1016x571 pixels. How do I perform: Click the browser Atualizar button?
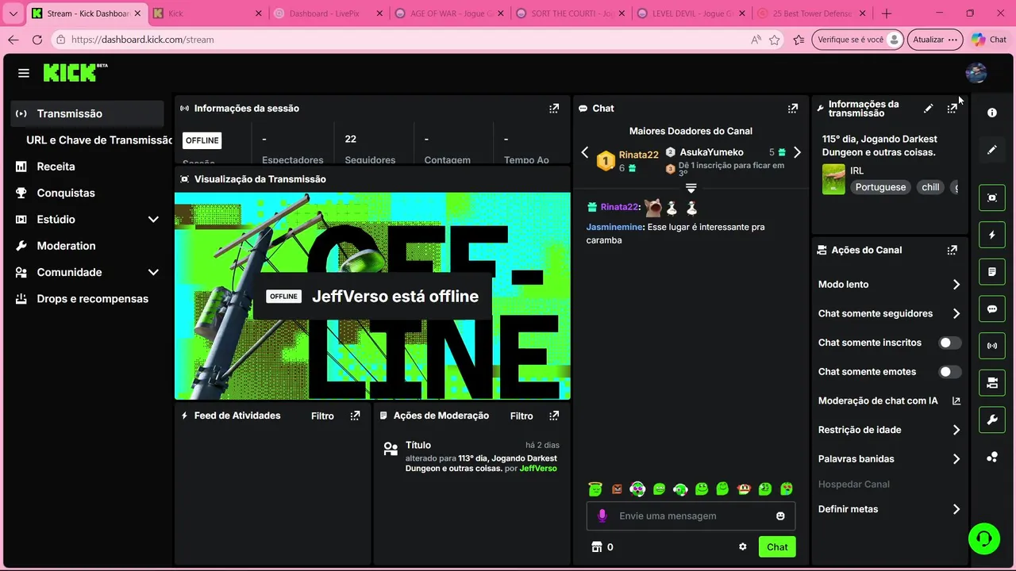tap(934, 40)
